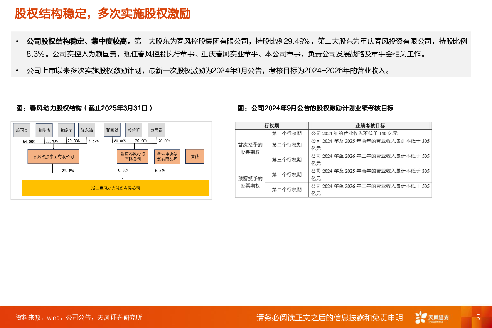This screenshot has width=492, height=328.
Task: Click the 重庆春风投资有限公司 box
Action: [133, 156]
